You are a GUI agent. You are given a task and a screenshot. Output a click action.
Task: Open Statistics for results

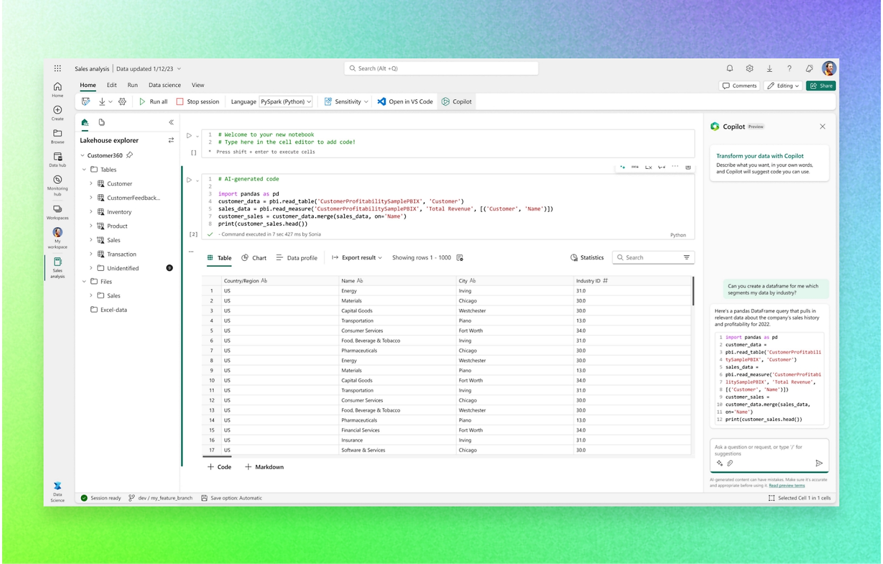pyautogui.click(x=587, y=258)
